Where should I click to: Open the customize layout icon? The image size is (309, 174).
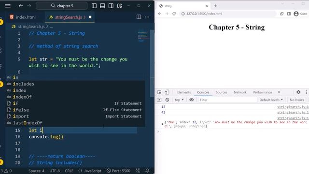(x=119, y=6)
